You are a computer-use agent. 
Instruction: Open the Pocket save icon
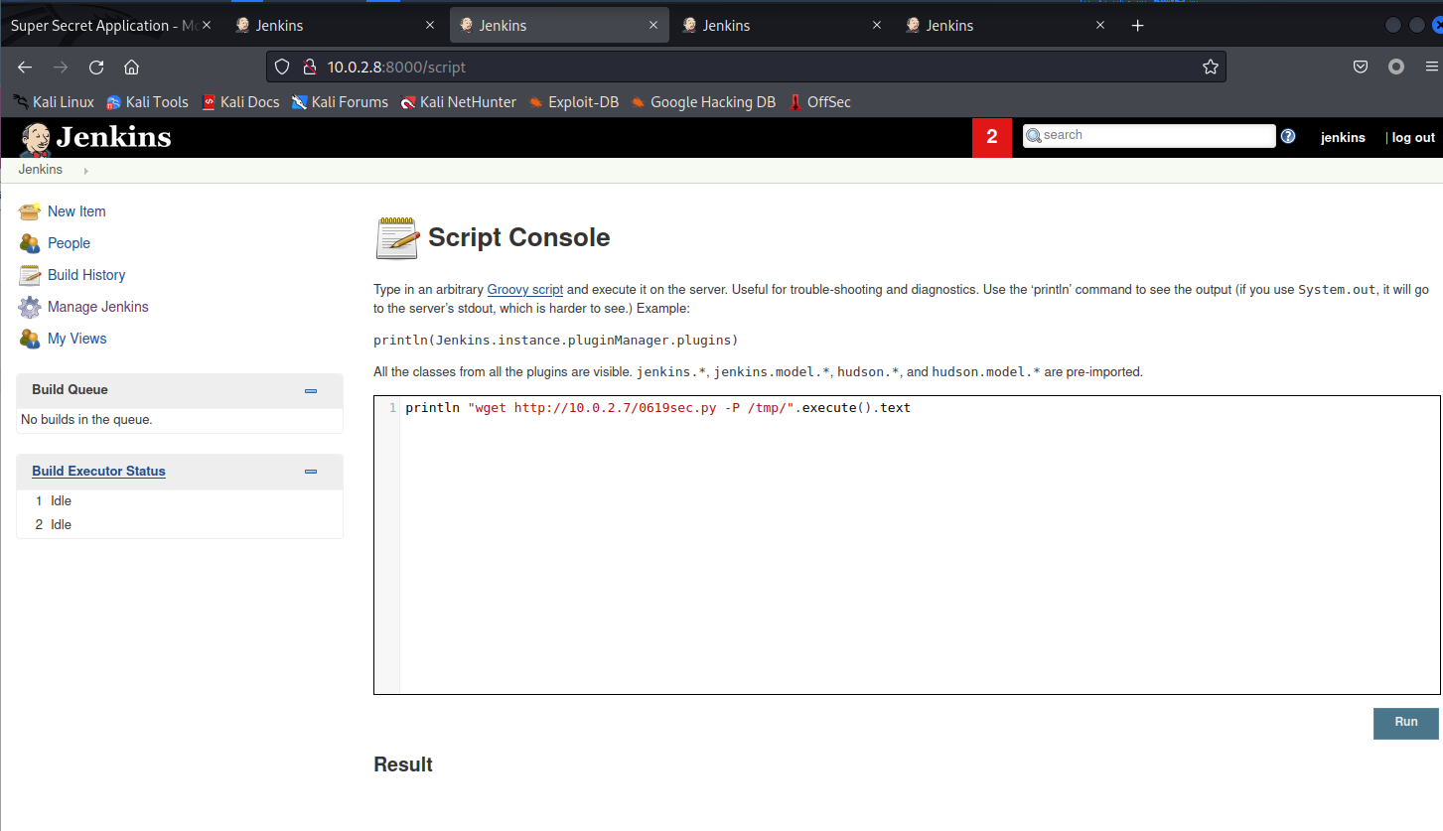pos(1361,68)
